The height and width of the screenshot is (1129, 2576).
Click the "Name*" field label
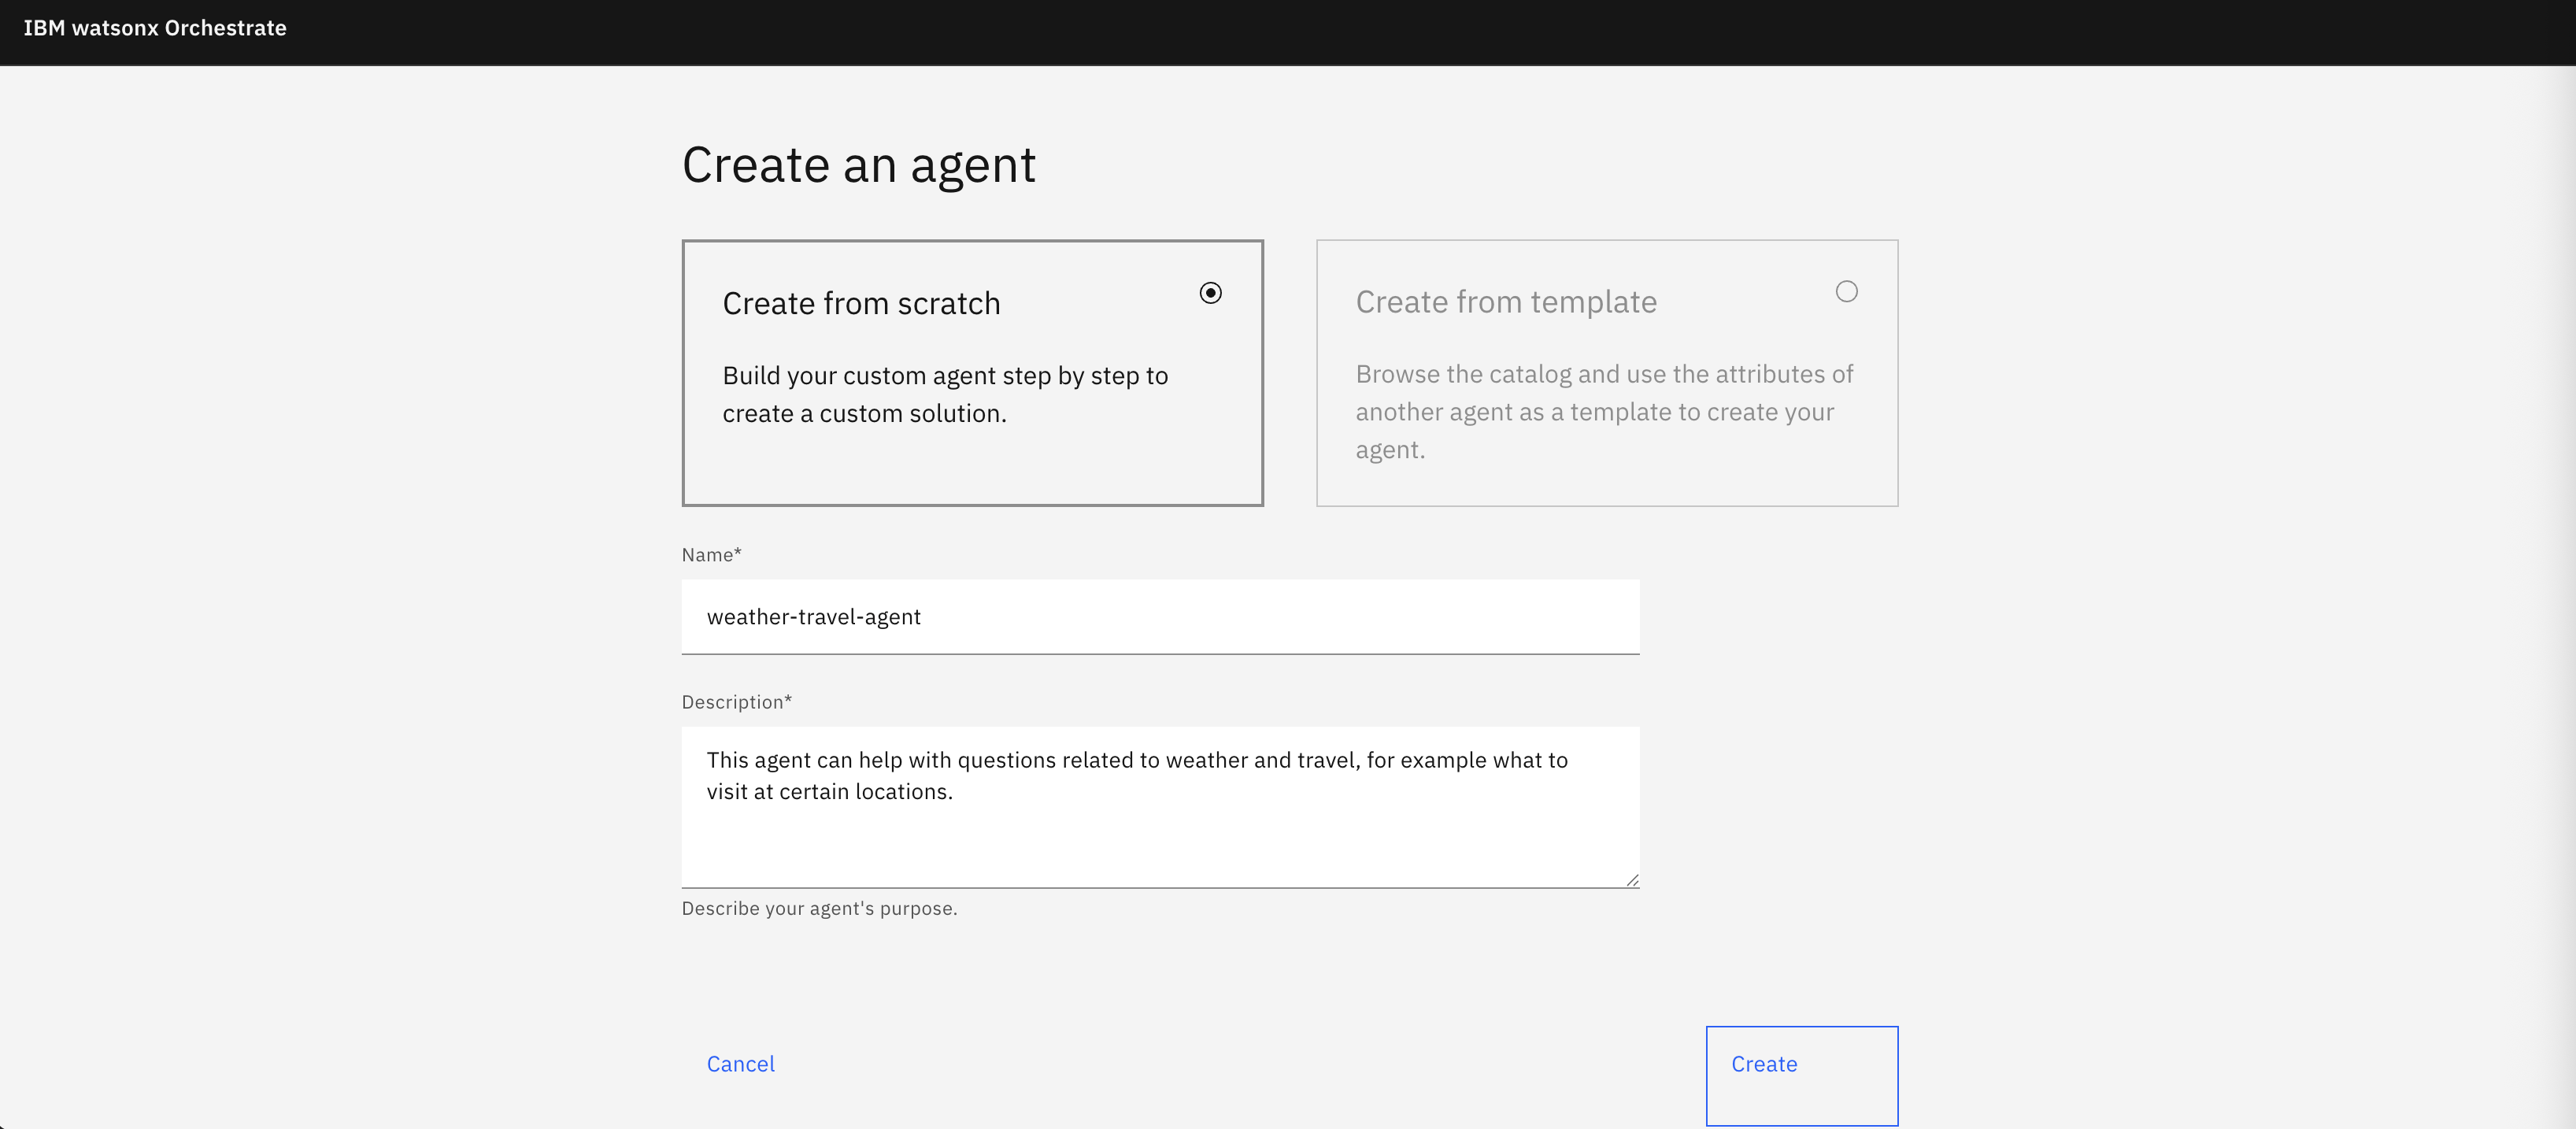pos(711,555)
